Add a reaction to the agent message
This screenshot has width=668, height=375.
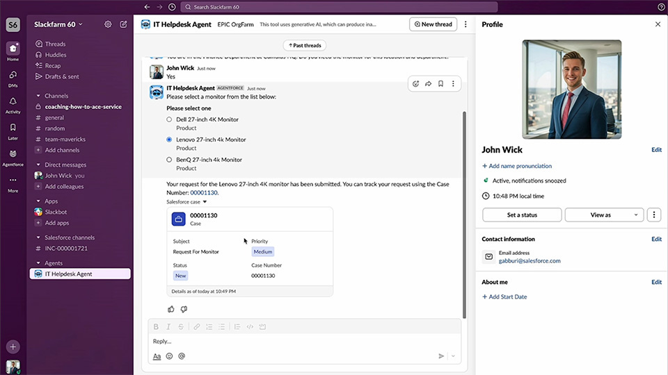416,84
